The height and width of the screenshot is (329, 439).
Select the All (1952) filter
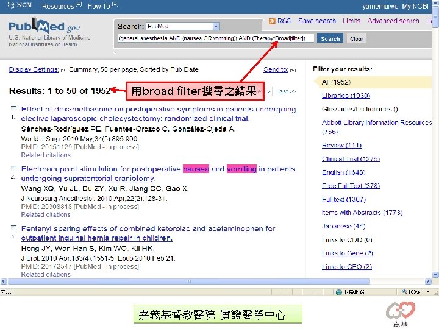(x=336, y=82)
